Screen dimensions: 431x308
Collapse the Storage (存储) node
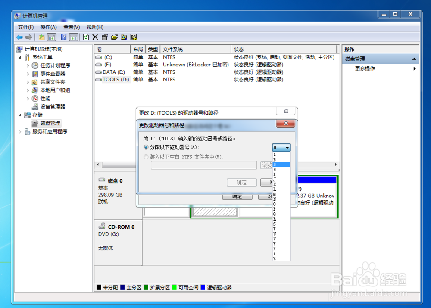[20, 115]
